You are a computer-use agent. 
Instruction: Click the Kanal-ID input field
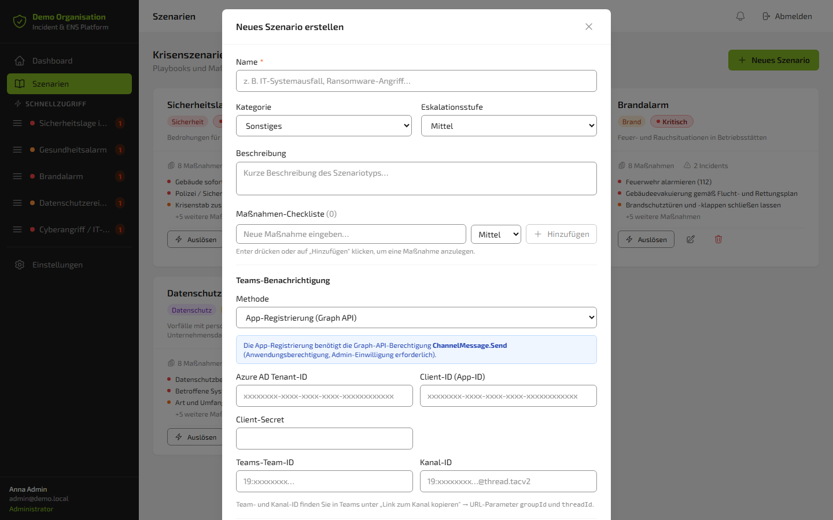click(508, 481)
